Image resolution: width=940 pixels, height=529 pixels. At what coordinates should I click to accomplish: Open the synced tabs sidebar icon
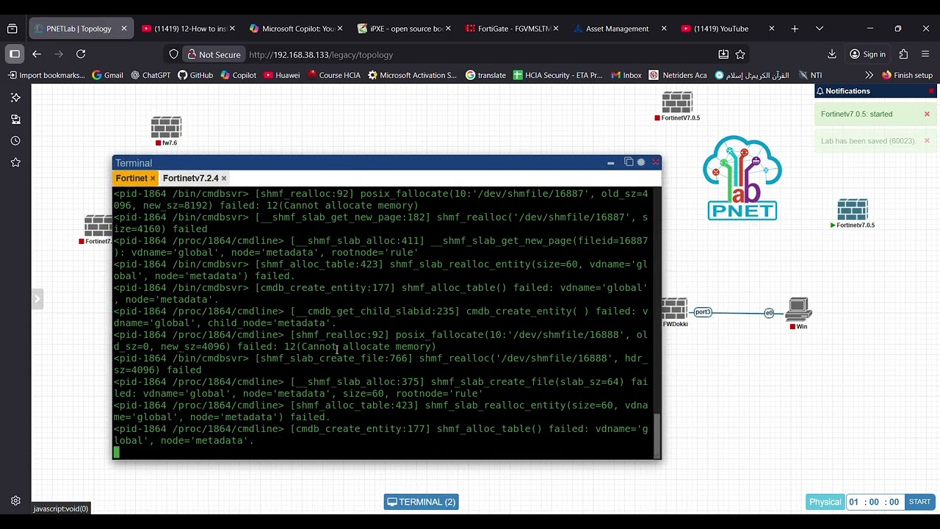[15, 119]
